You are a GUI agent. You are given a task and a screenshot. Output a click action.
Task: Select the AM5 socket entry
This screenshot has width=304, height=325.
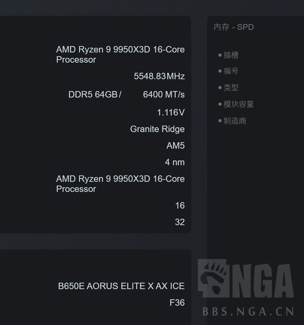pos(175,146)
